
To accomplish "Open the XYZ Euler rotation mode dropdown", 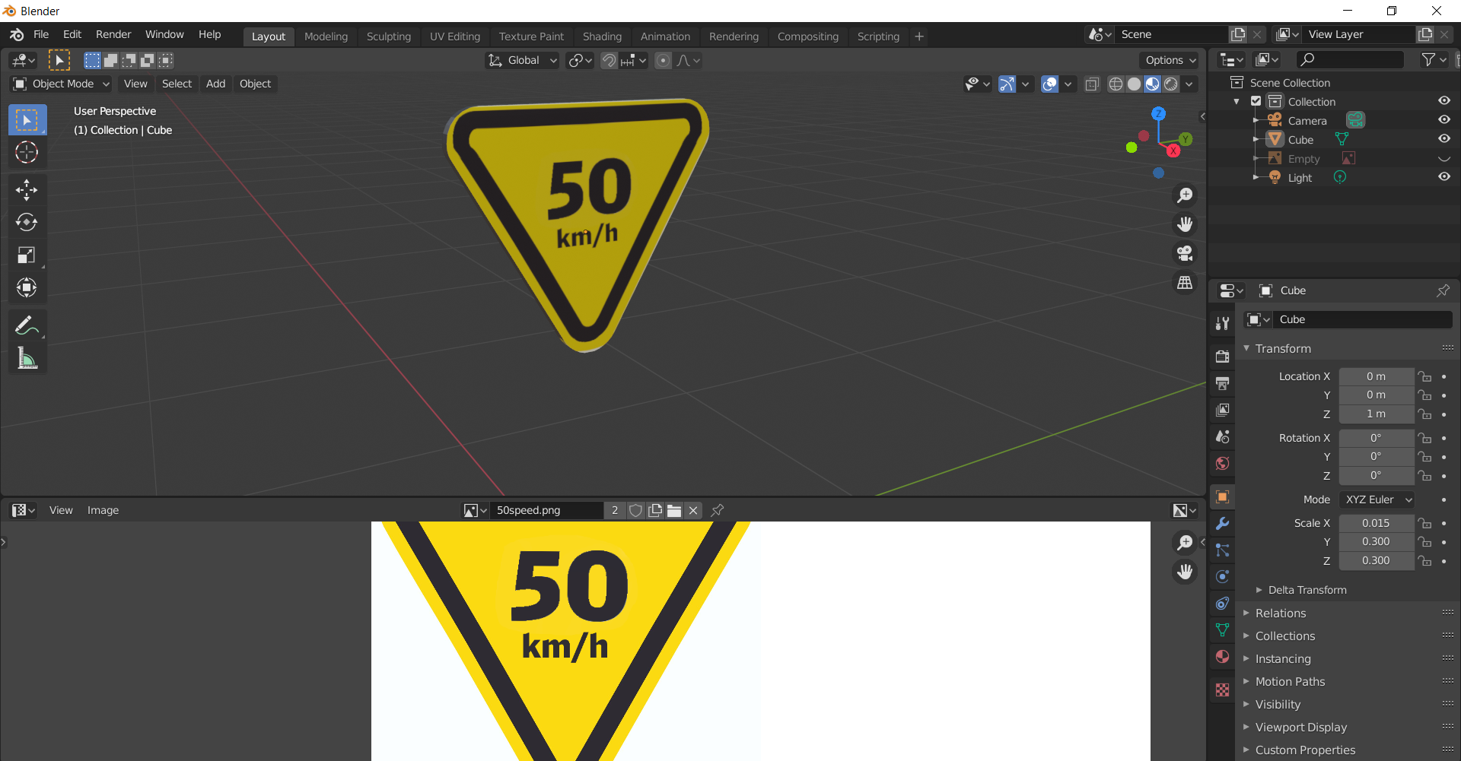I will [1377, 499].
